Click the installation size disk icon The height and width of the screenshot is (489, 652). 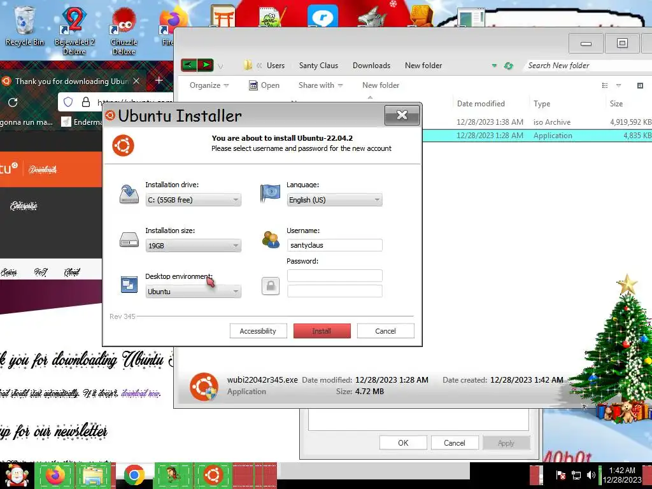pos(129,240)
